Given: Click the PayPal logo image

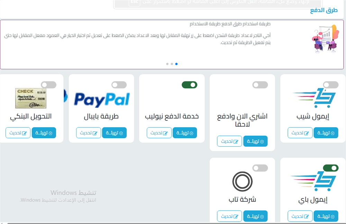Looking at the screenshot, I should coord(102,100).
